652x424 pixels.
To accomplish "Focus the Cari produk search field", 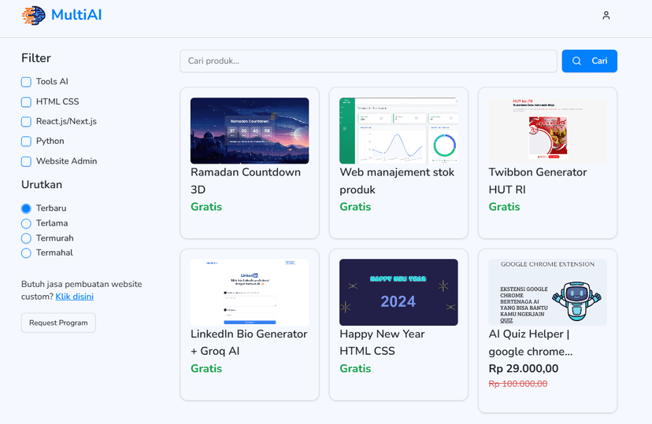I will (x=369, y=61).
